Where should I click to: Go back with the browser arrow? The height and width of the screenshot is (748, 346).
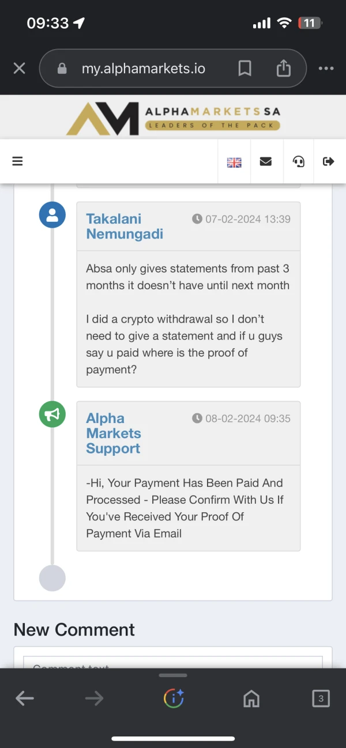click(x=25, y=699)
